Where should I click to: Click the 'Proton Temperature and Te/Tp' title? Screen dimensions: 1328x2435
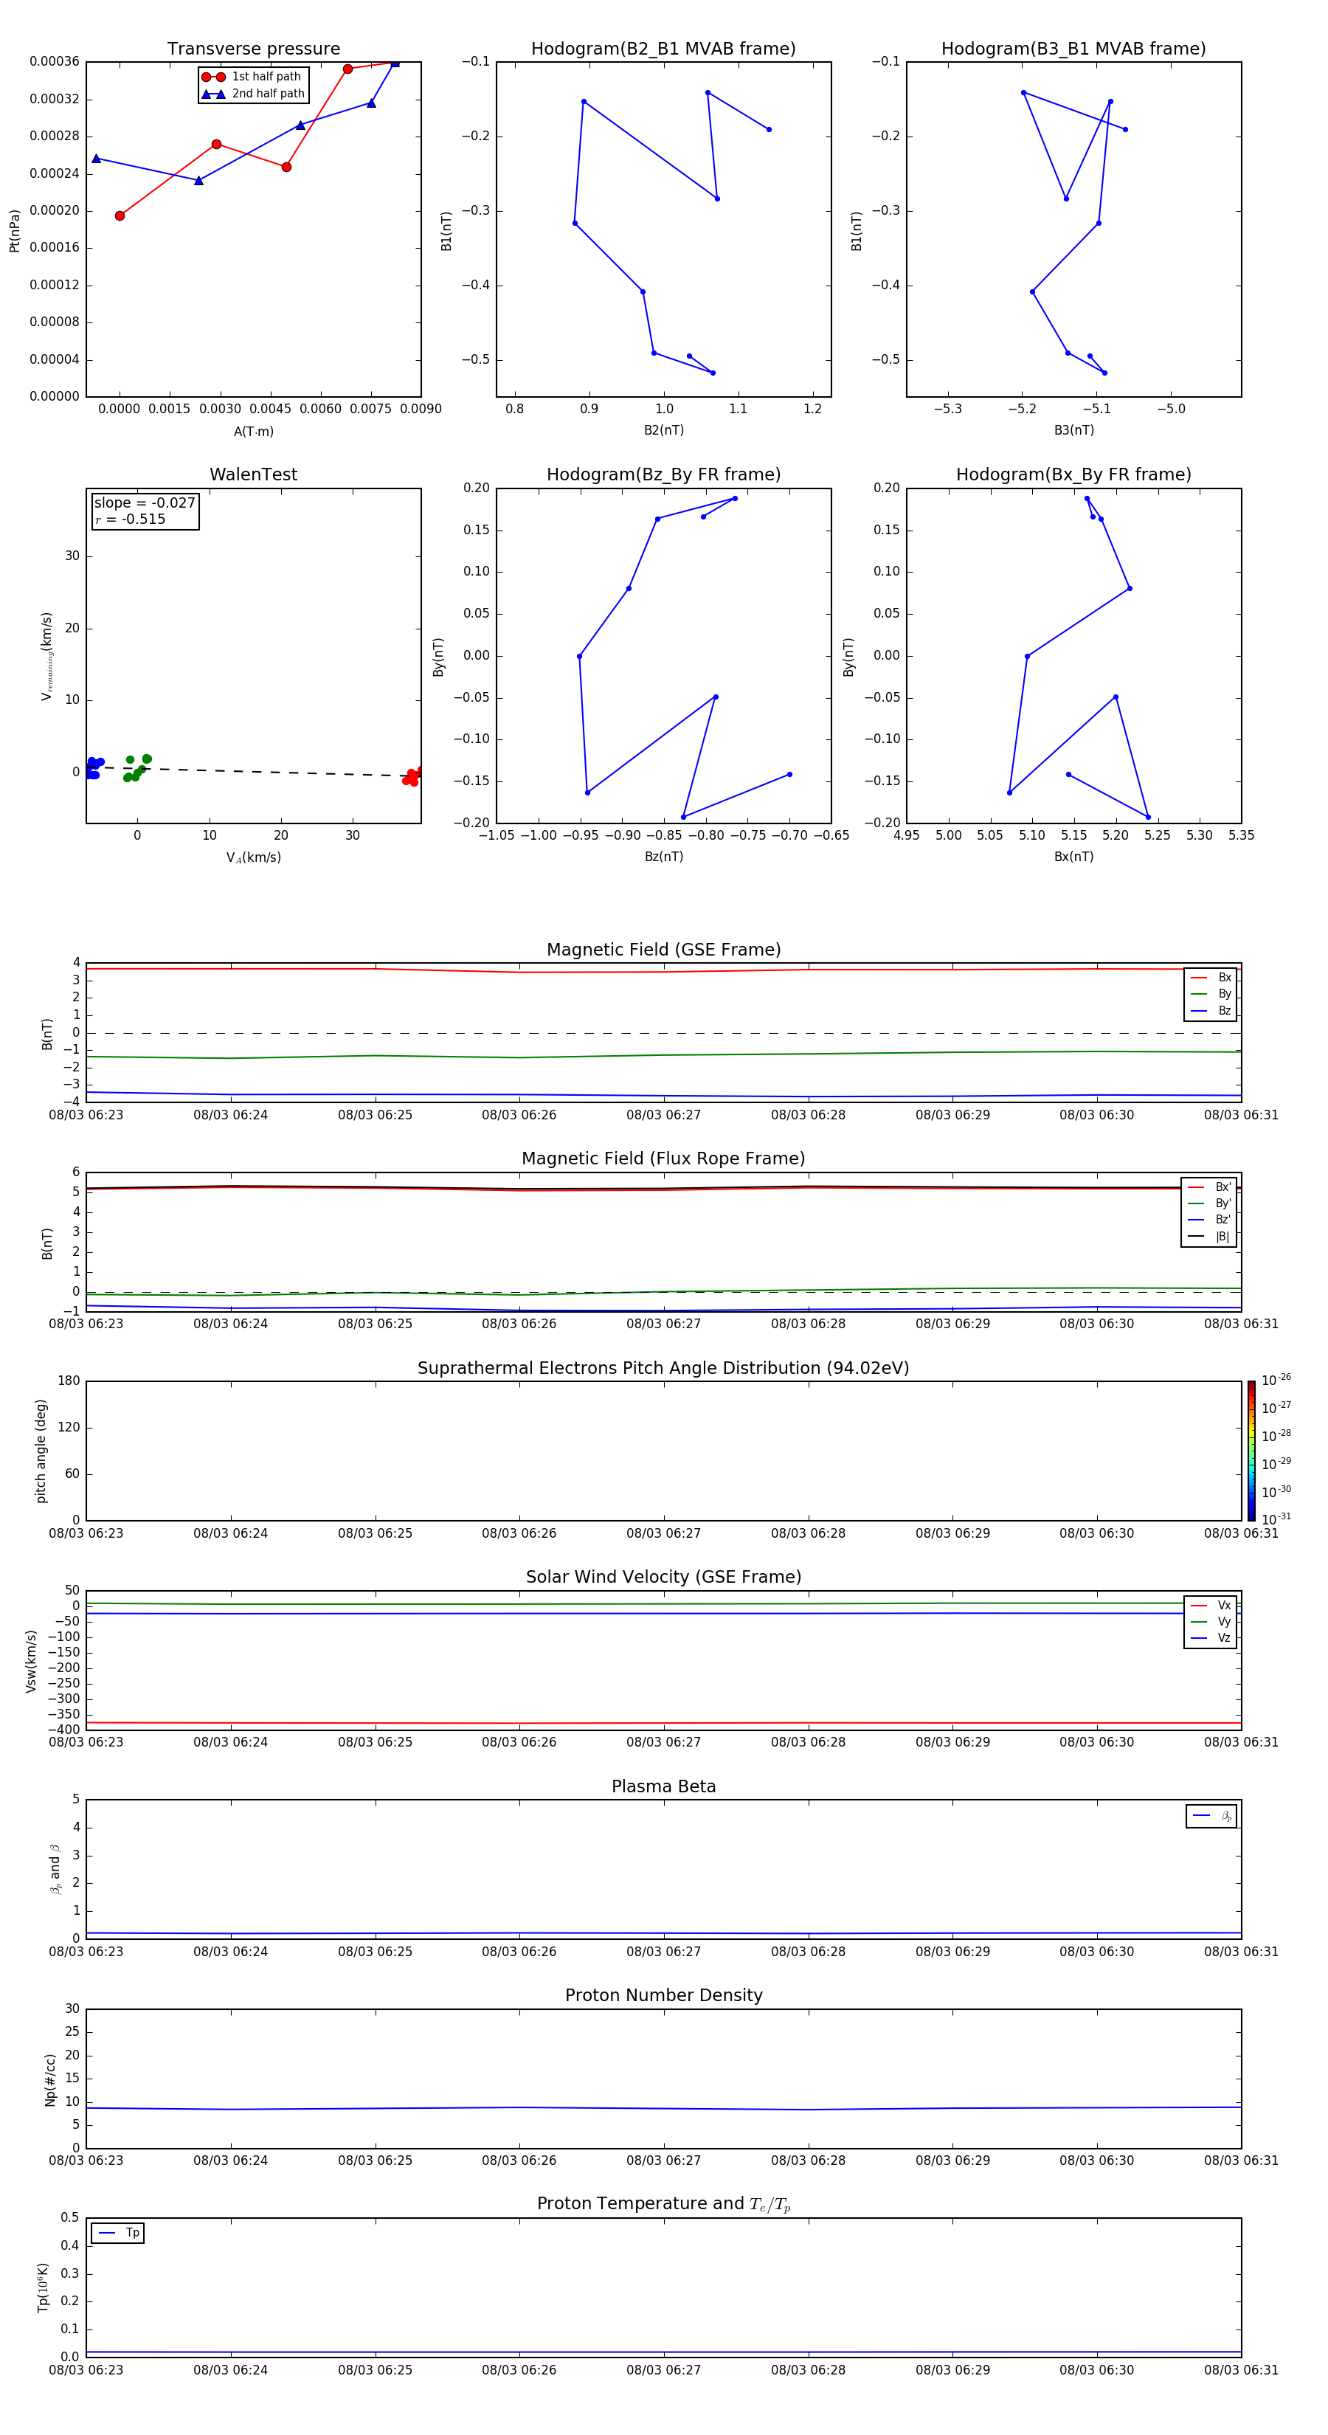point(663,2204)
